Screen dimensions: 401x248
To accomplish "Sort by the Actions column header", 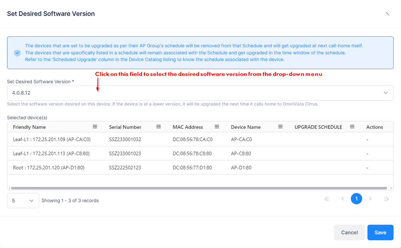I will [x=375, y=127].
